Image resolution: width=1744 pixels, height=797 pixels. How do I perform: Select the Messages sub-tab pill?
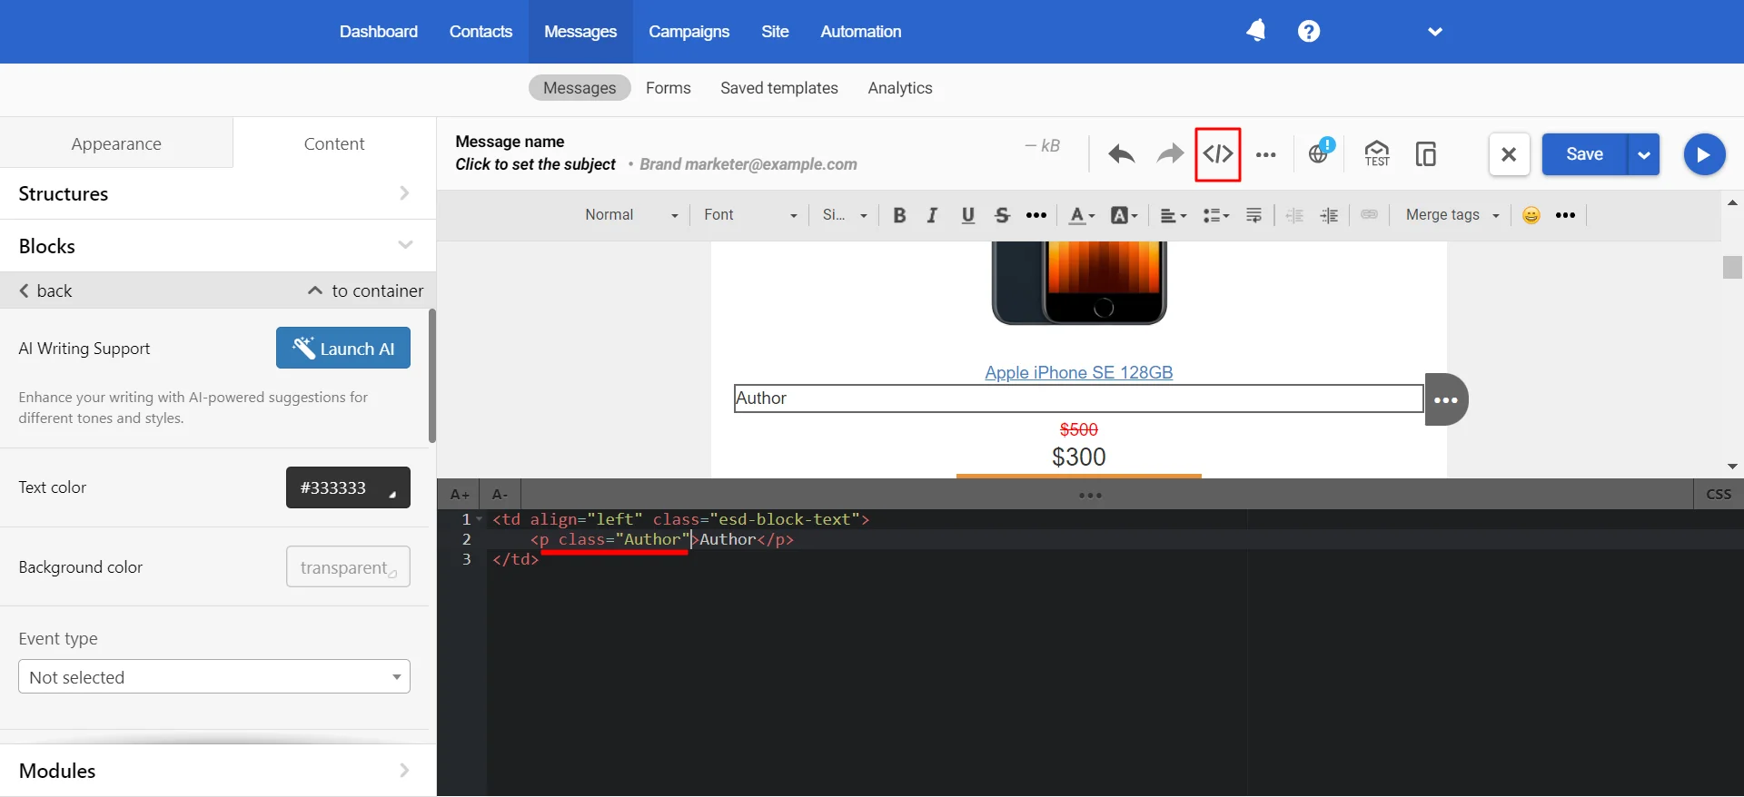click(580, 88)
